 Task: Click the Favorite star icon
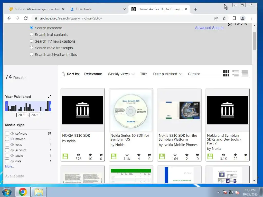(230, 24)
